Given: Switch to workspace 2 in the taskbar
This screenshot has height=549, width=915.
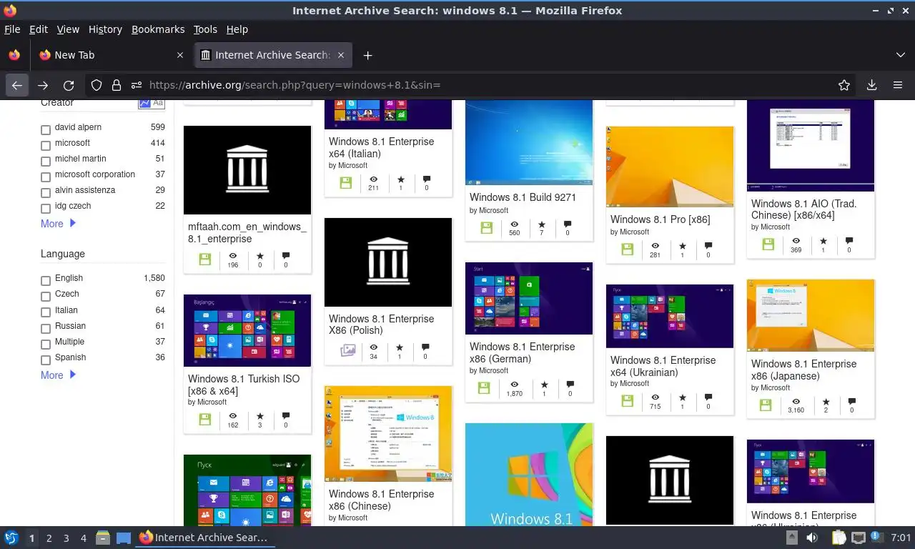Looking at the screenshot, I should (49, 538).
